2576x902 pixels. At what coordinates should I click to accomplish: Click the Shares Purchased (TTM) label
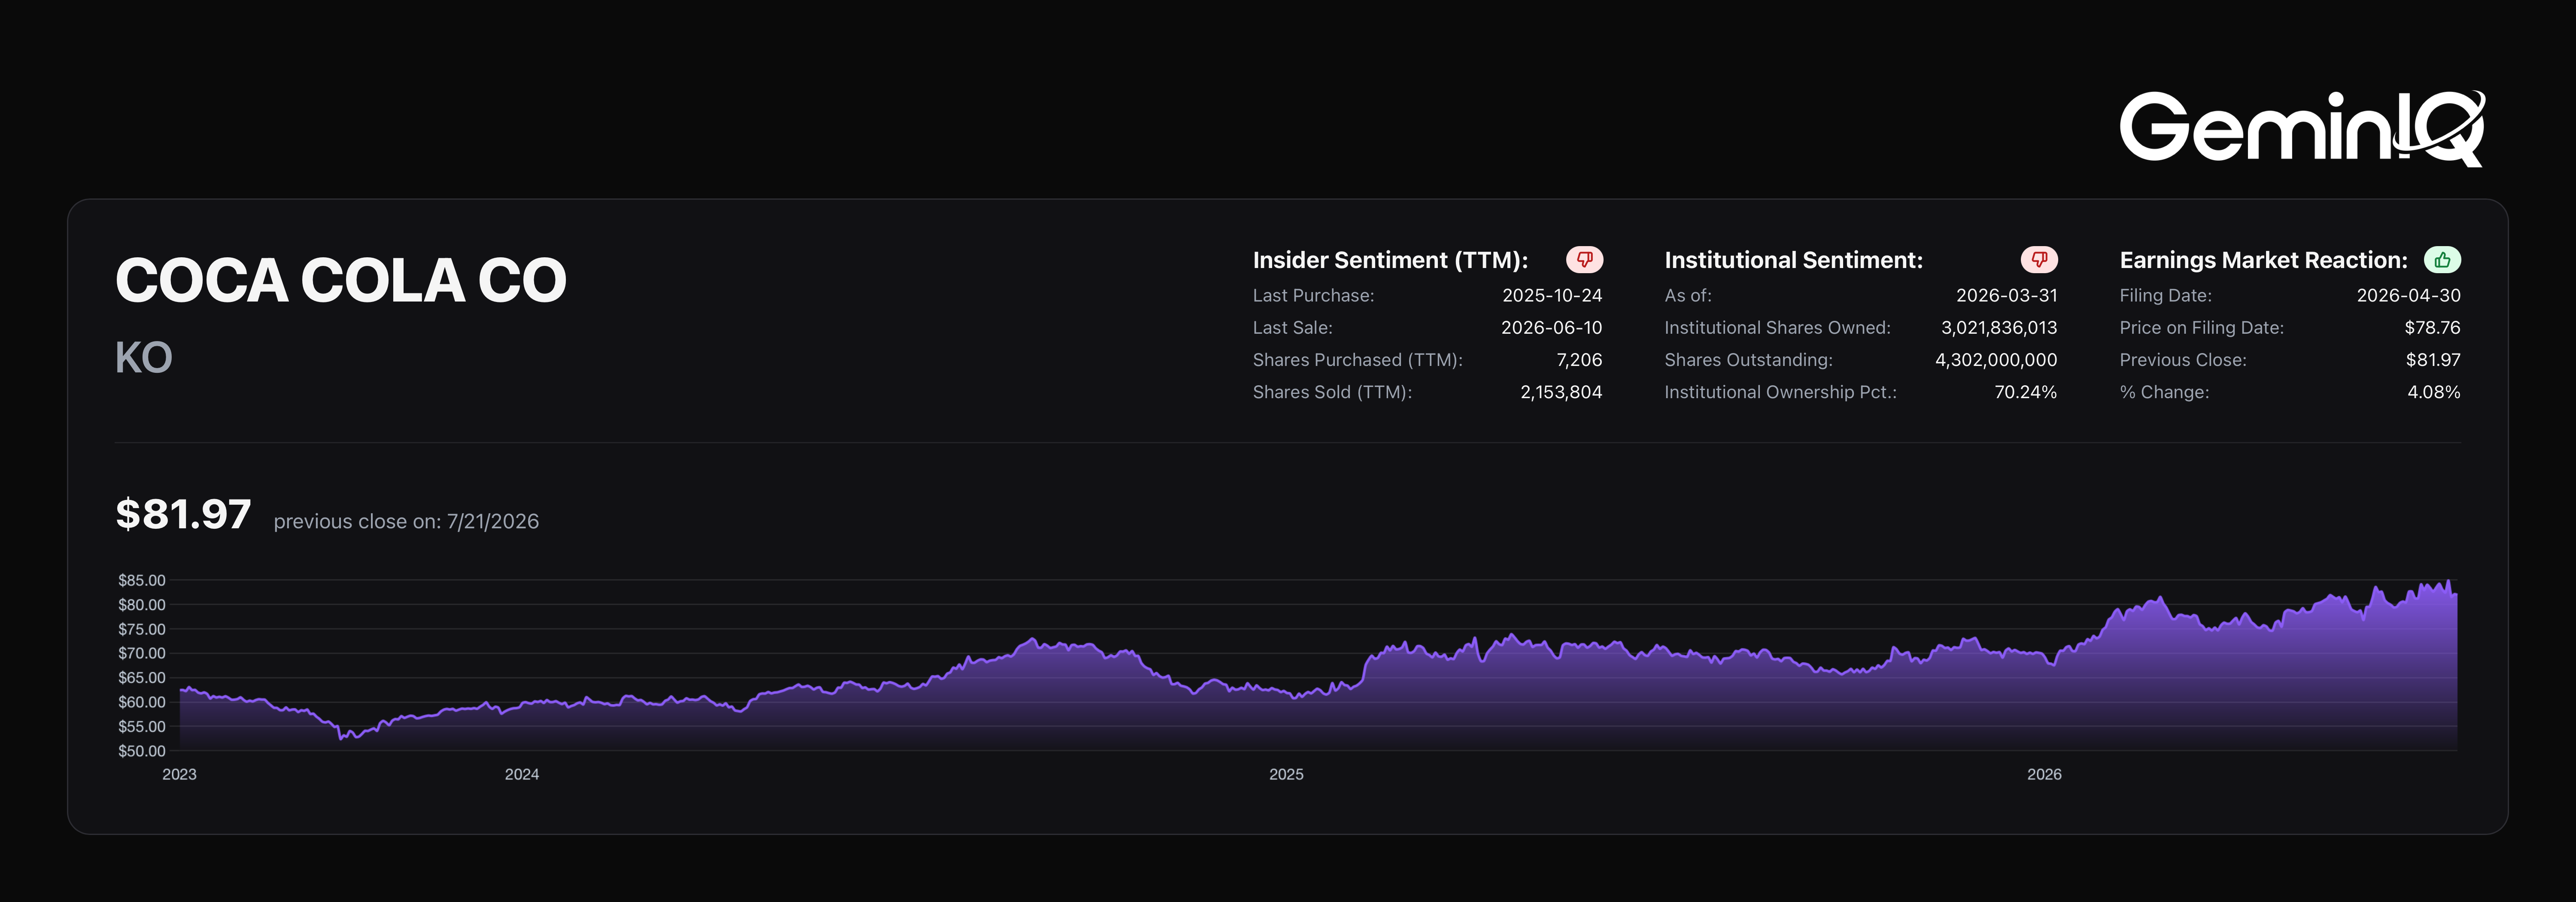pos(1357,360)
